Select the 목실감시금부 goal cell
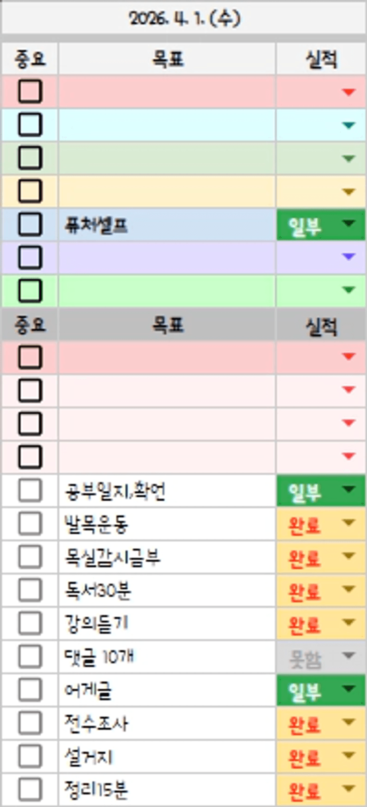 click(x=166, y=557)
